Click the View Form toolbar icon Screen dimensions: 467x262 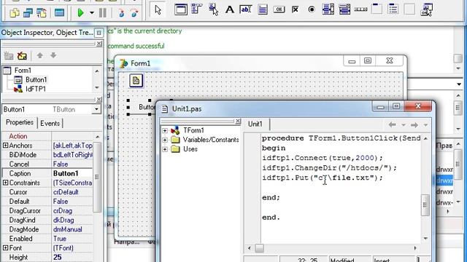28,13
